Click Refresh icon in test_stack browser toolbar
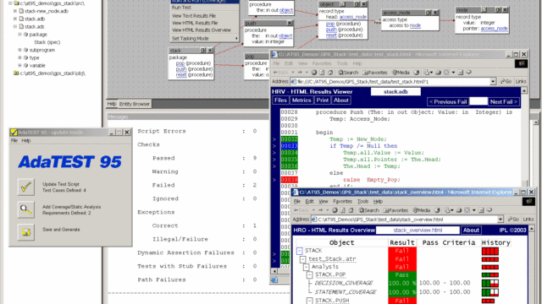The width and height of the screenshot is (542, 304). tap(322, 73)
